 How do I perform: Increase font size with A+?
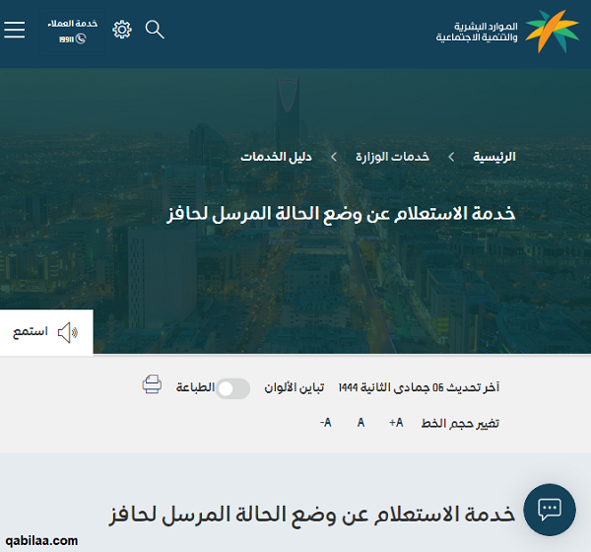pyautogui.click(x=396, y=423)
